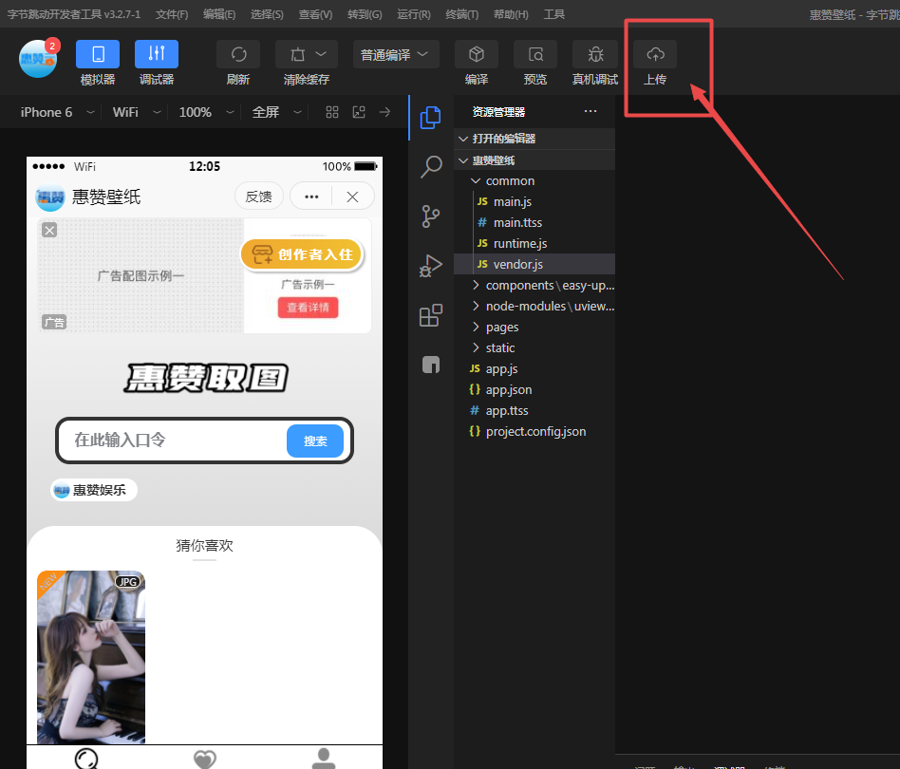Click the 惠赞娱乐 tag chip
This screenshot has width=900, height=769.
(94, 490)
